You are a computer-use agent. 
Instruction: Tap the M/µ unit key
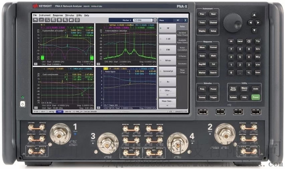[x=258, y=57]
